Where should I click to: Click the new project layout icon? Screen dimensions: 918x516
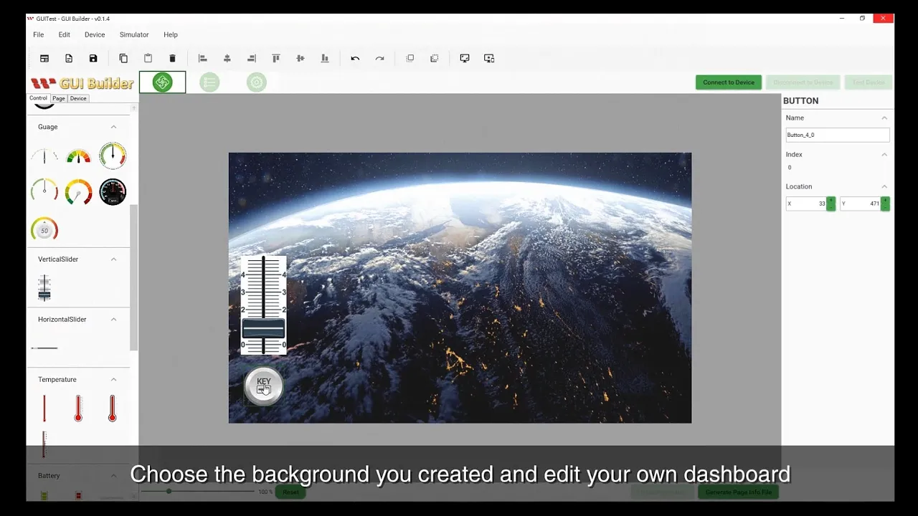[44, 58]
